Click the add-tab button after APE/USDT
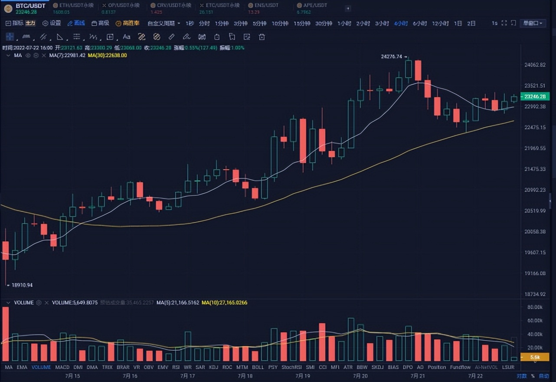 pyautogui.click(x=348, y=9)
